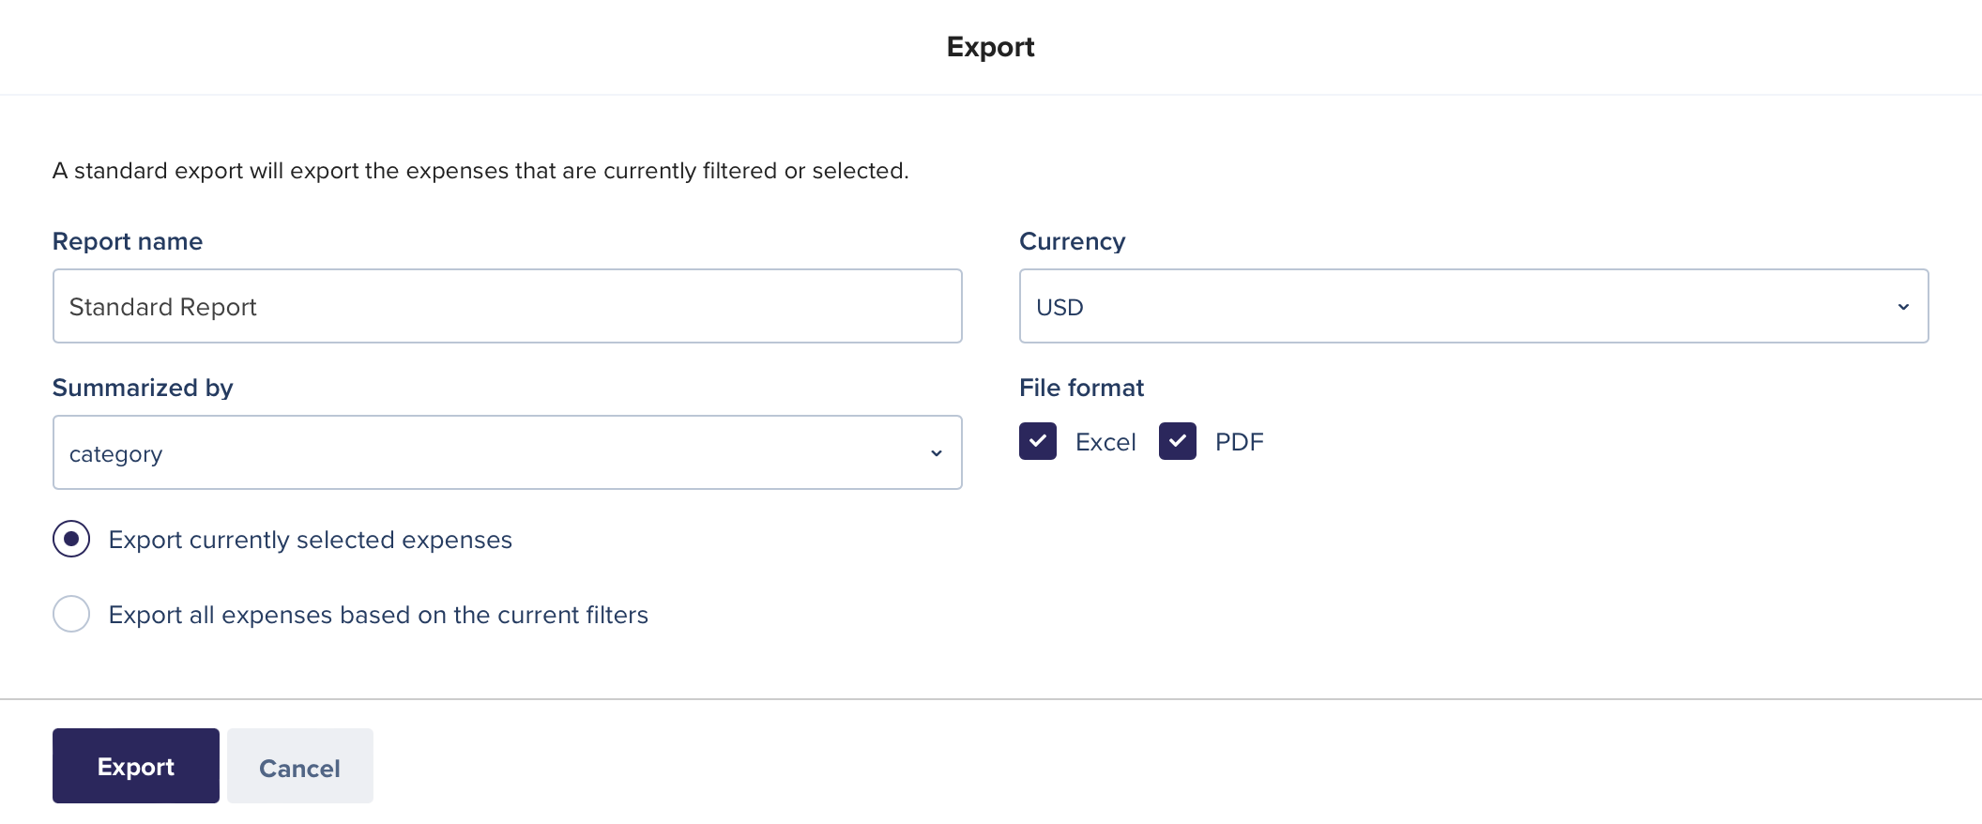Click the 'Export all expenses based on the current filters' label

click(x=378, y=615)
